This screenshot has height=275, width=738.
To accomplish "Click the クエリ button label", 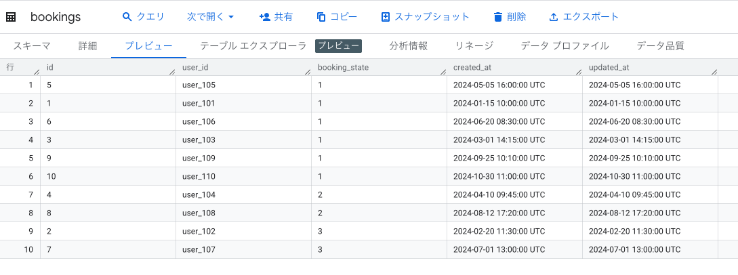I will [150, 17].
